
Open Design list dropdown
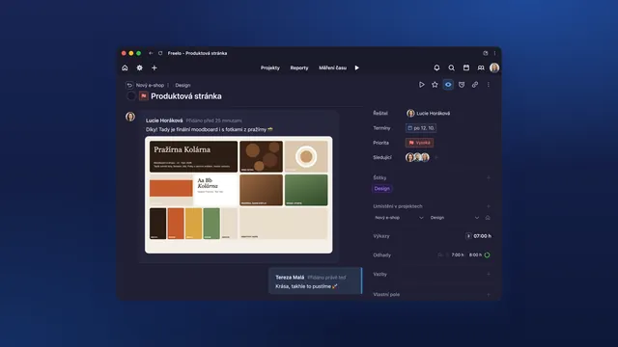(x=455, y=218)
